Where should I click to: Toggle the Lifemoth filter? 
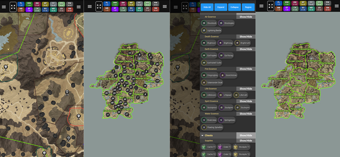pyautogui.click(x=241, y=95)
